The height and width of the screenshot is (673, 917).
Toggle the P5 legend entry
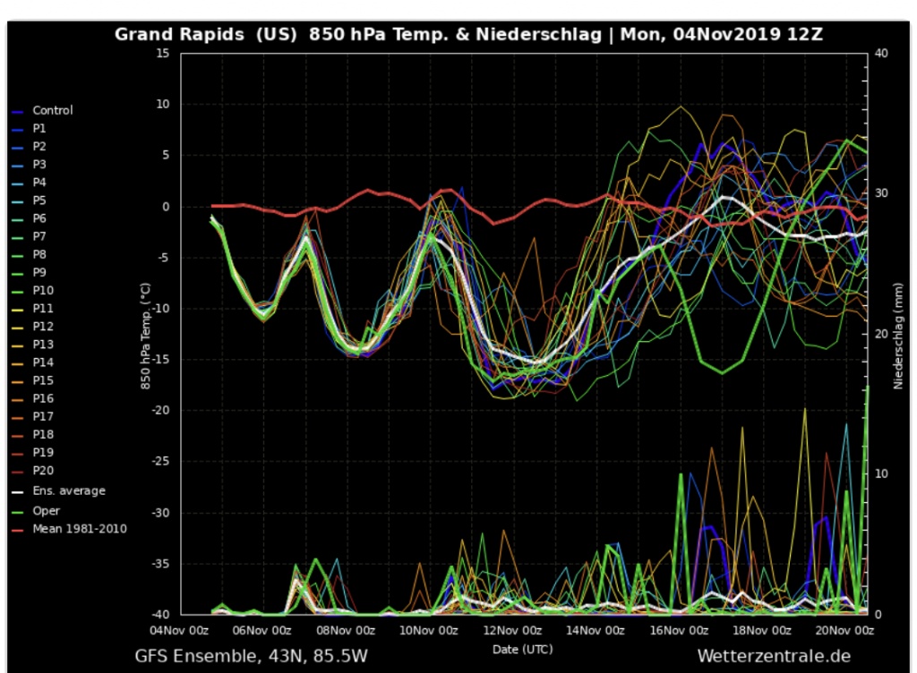pos(39,200)
